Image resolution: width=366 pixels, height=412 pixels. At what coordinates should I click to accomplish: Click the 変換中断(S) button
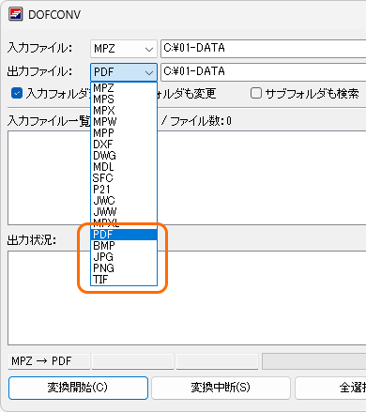click(x=221, y=388)
